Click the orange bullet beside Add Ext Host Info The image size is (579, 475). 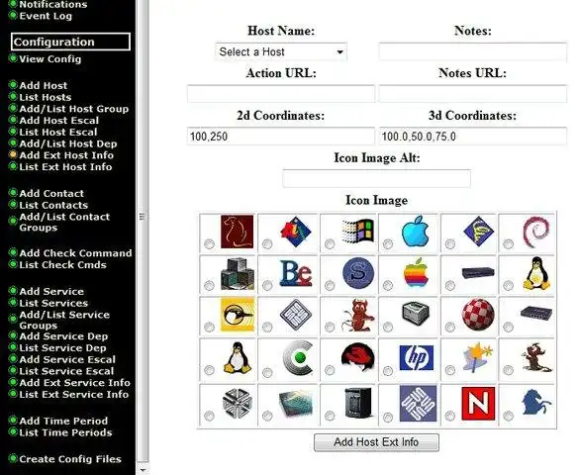13,154
